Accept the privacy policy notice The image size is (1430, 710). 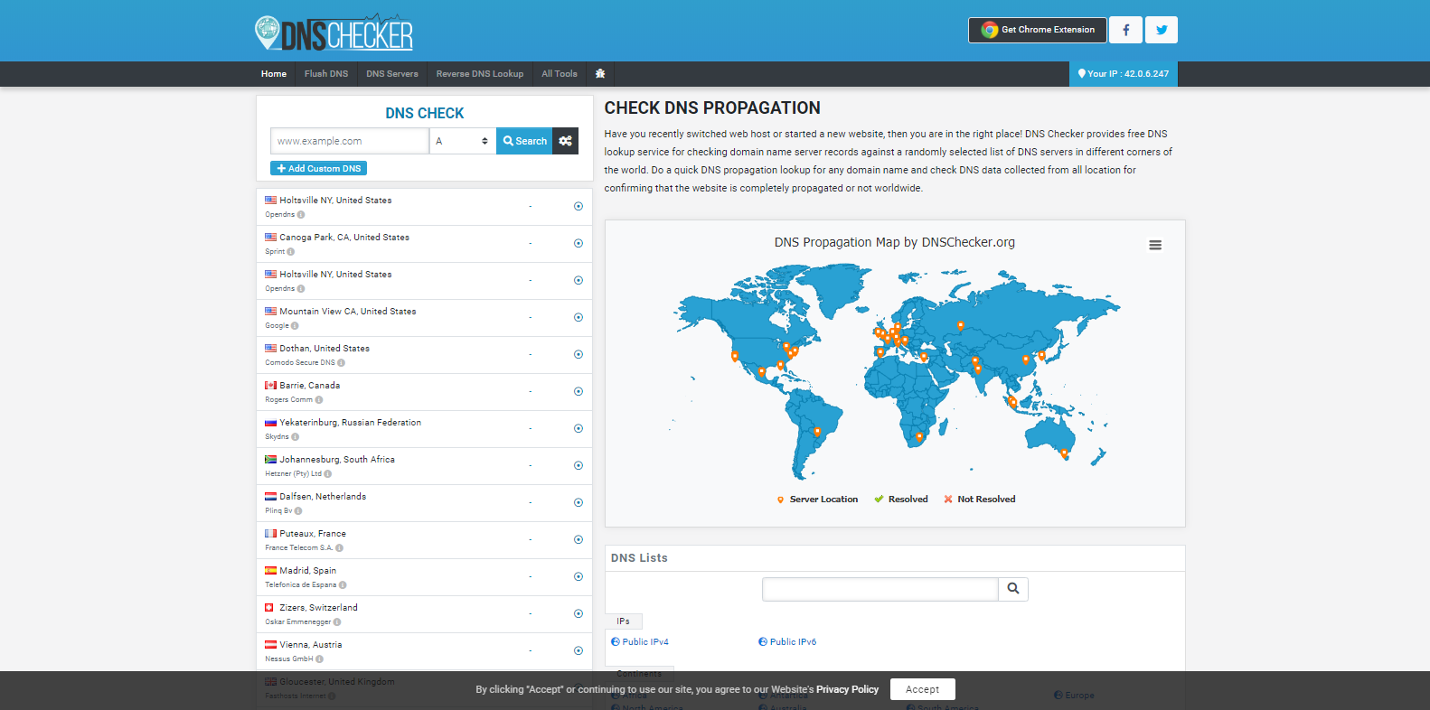pyautogui.click(x=923, y=689)
